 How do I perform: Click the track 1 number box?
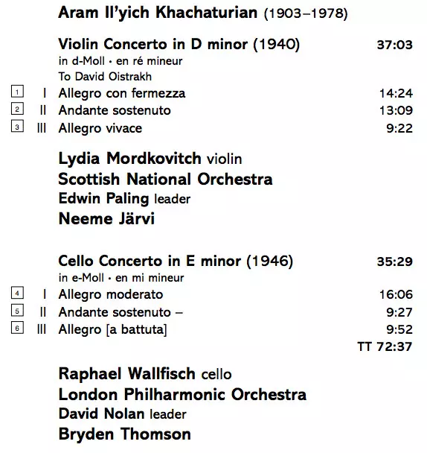(x=17, y=92)
